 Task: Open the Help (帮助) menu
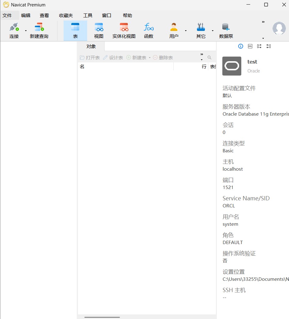128,16
